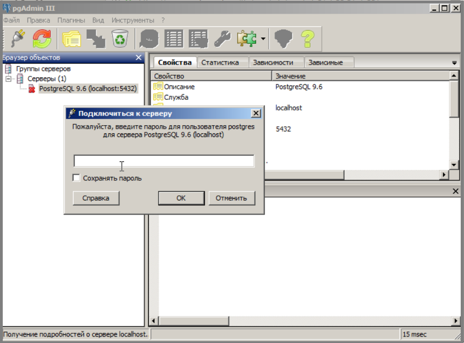The height and width of the screenshot is (343, 464).
Task: Open the SQL query tool icon
Action: pyautogui.click(x=149, y=39)
